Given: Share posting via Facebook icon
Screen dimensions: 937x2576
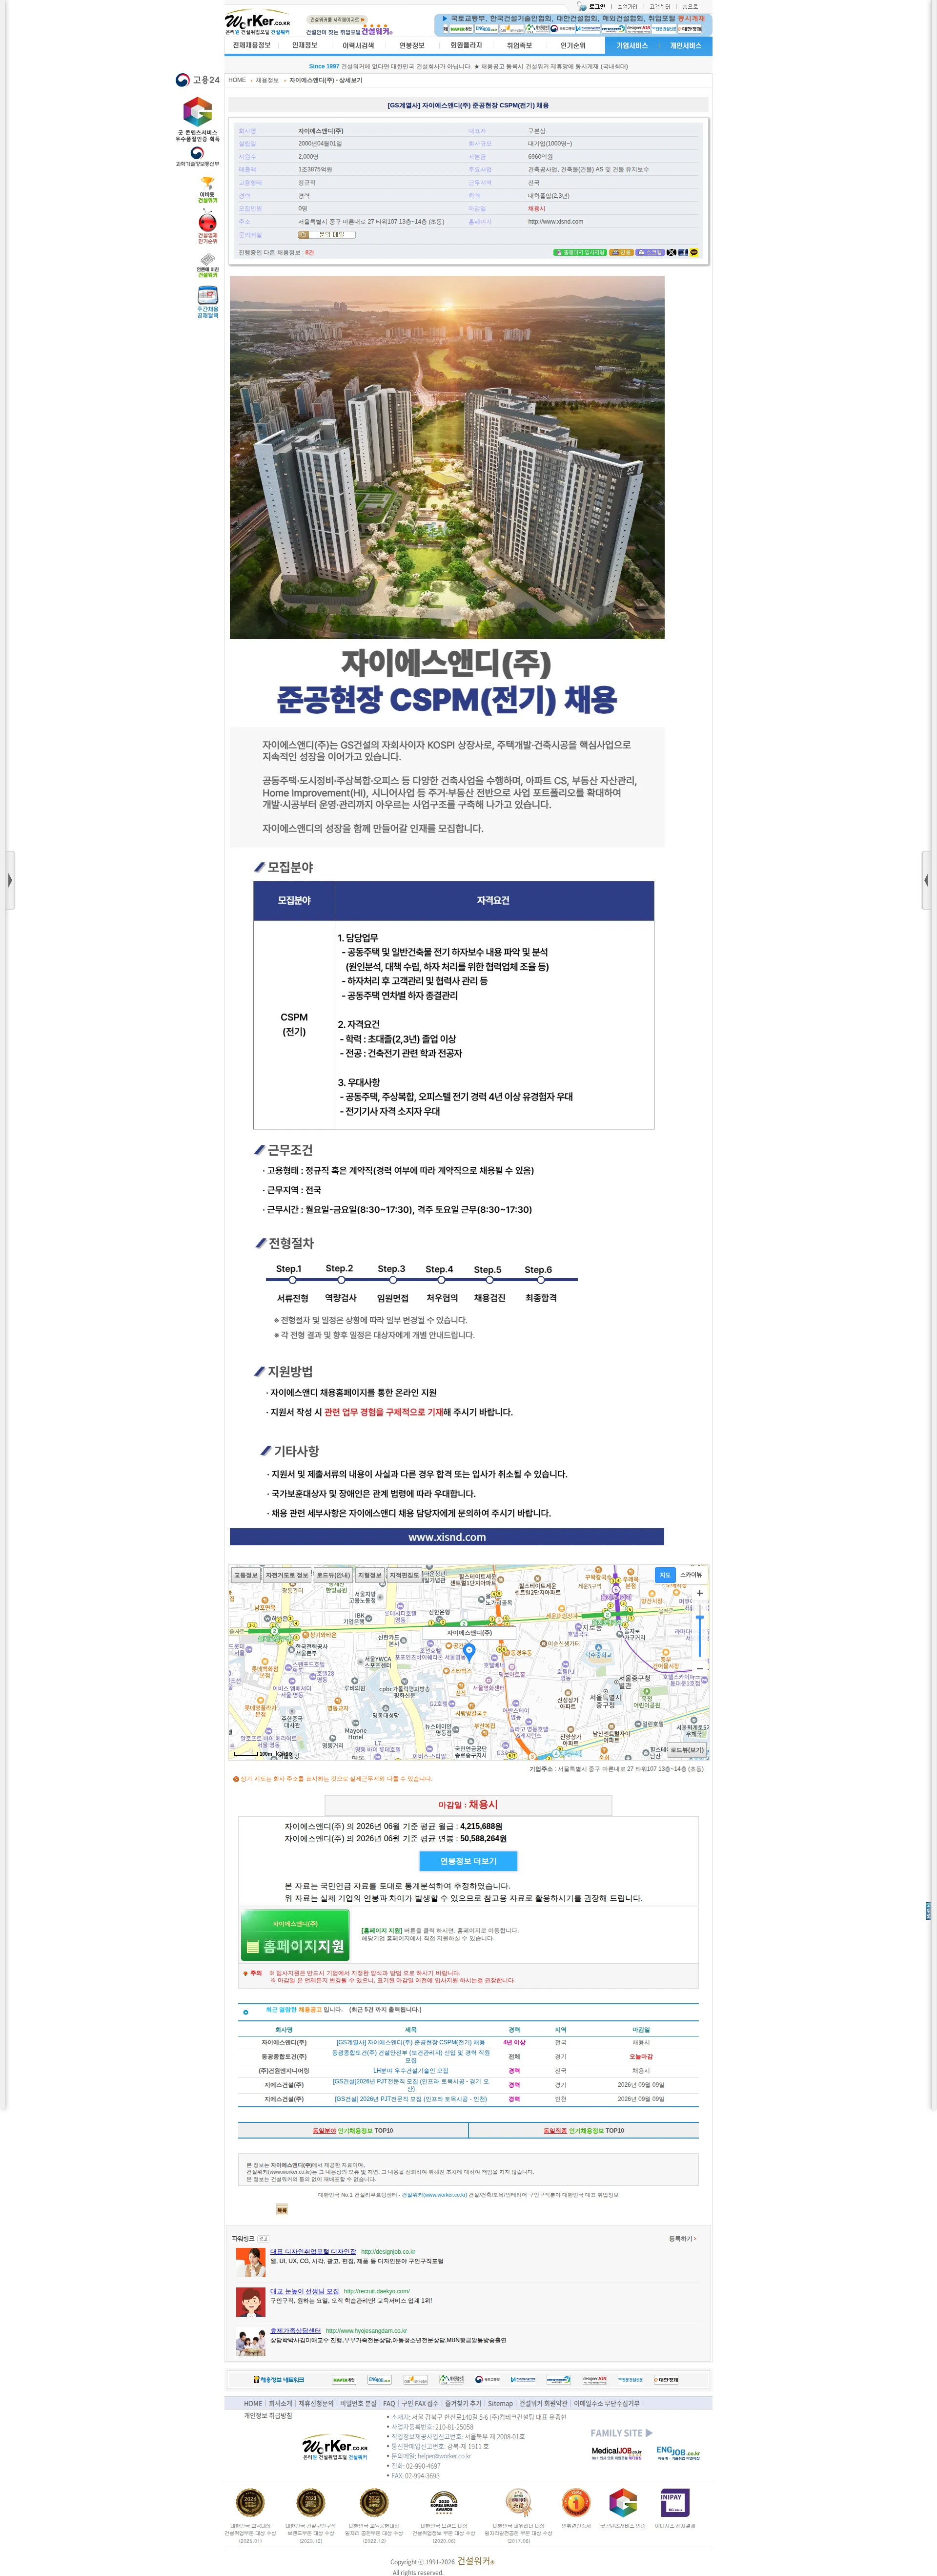Looking at the screenshot, I should pos(683,252).
